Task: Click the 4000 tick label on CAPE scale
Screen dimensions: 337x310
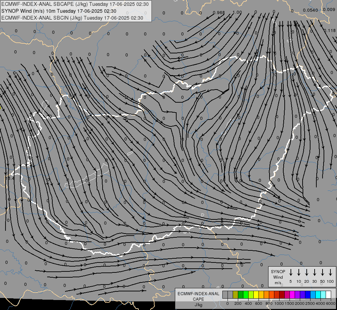Action: [320, 303]
